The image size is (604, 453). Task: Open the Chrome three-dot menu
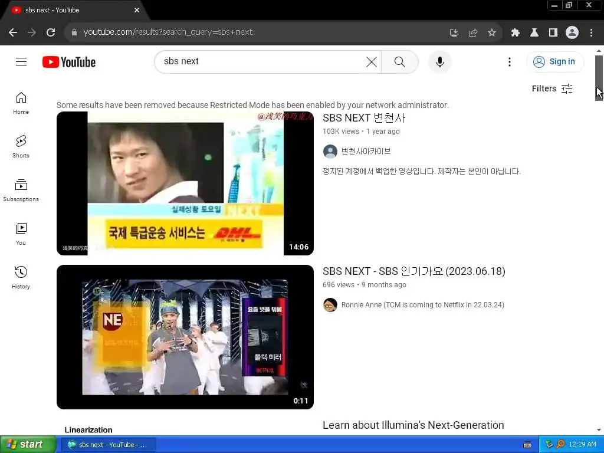click(x=591, y=32)
